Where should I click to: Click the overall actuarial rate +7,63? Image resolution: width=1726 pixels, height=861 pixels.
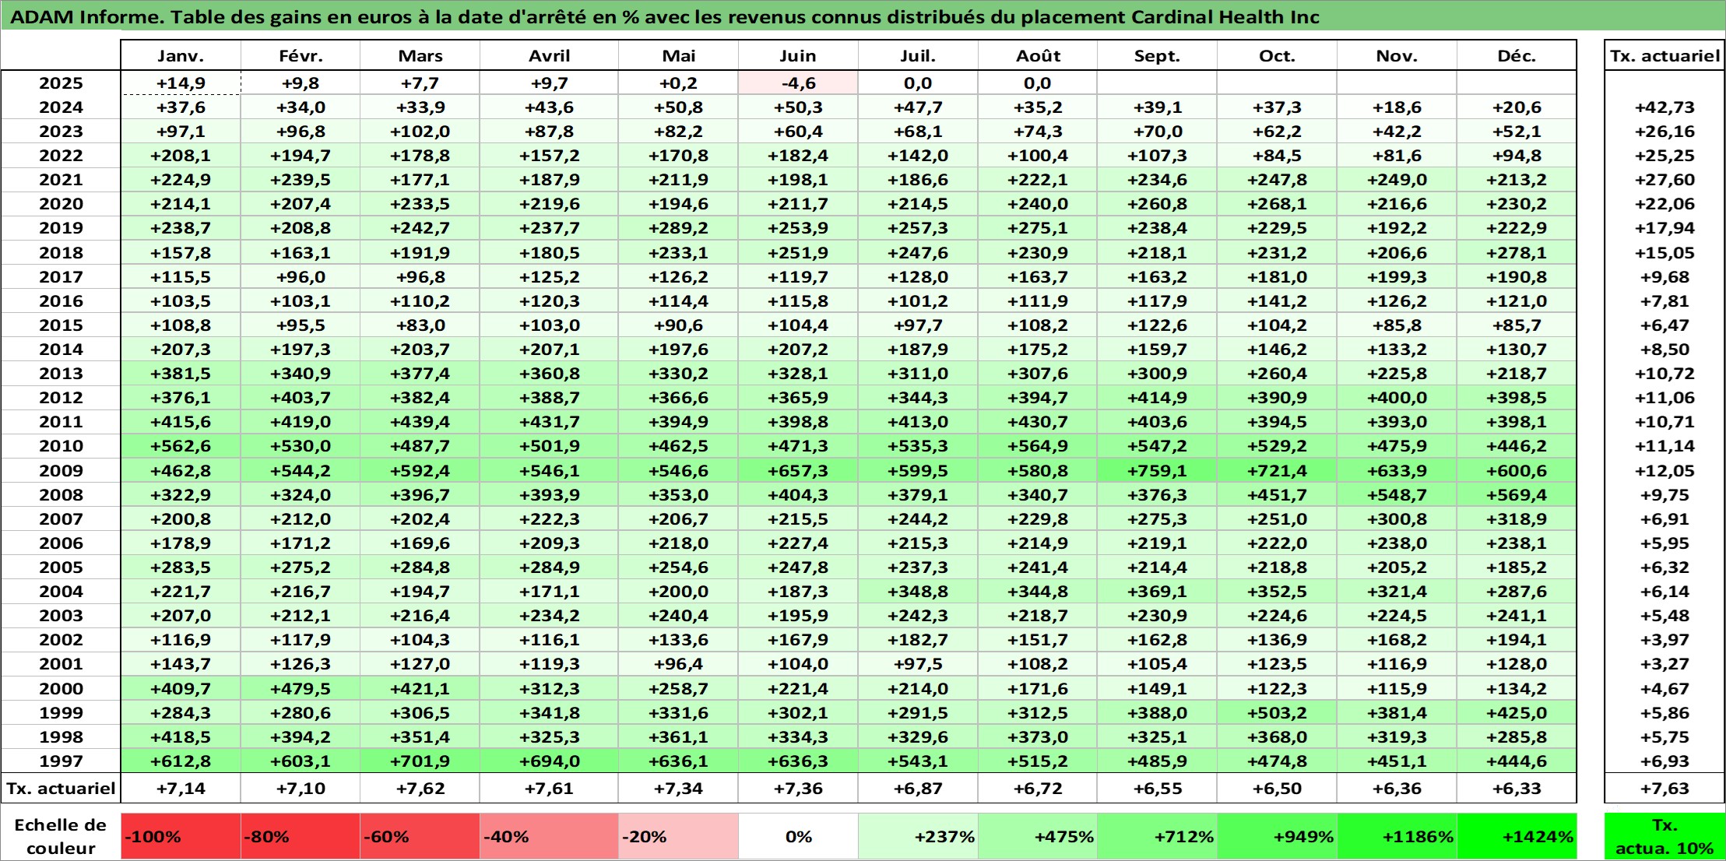(1664, 789)
